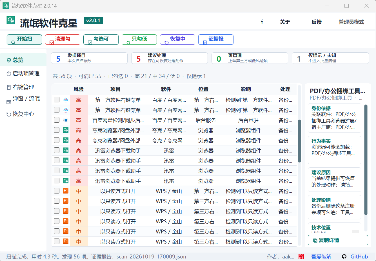Select the 行为事实 detail card

tap(335, 150)
